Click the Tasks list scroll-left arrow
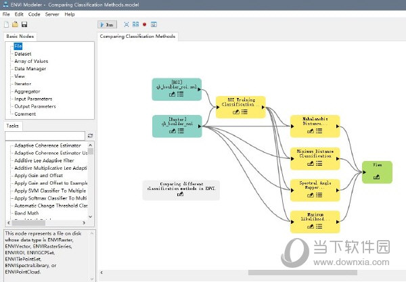Viewport: 406px width, 282px height. (x=9, y=222)
